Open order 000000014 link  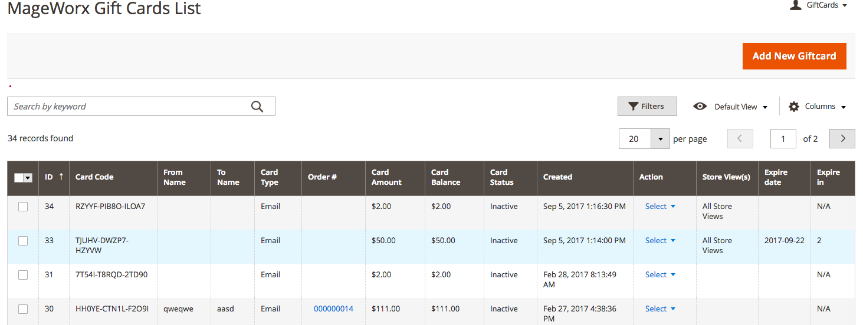(333, 309)
